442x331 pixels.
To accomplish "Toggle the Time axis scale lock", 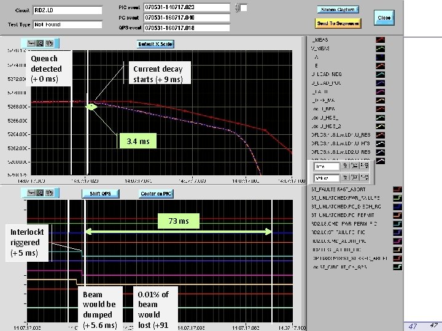I will 345,165.
